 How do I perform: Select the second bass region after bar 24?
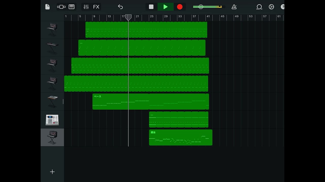click(x=179, y=102)
